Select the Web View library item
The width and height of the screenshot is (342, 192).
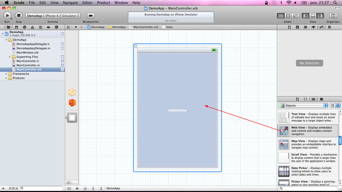pos(308,131)
